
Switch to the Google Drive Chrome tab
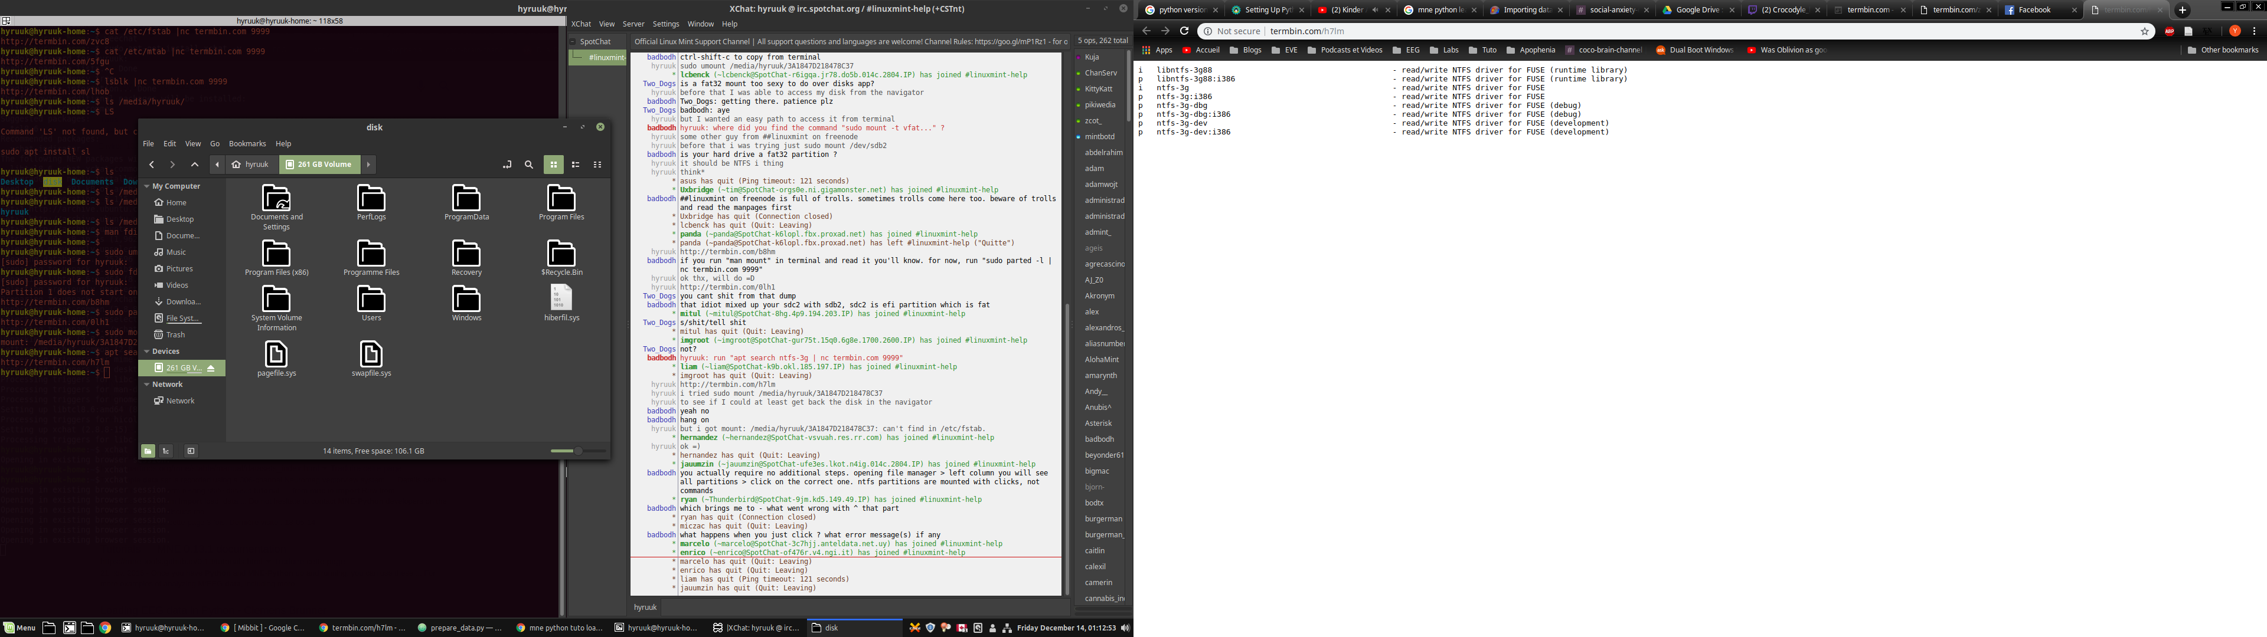1698,11
